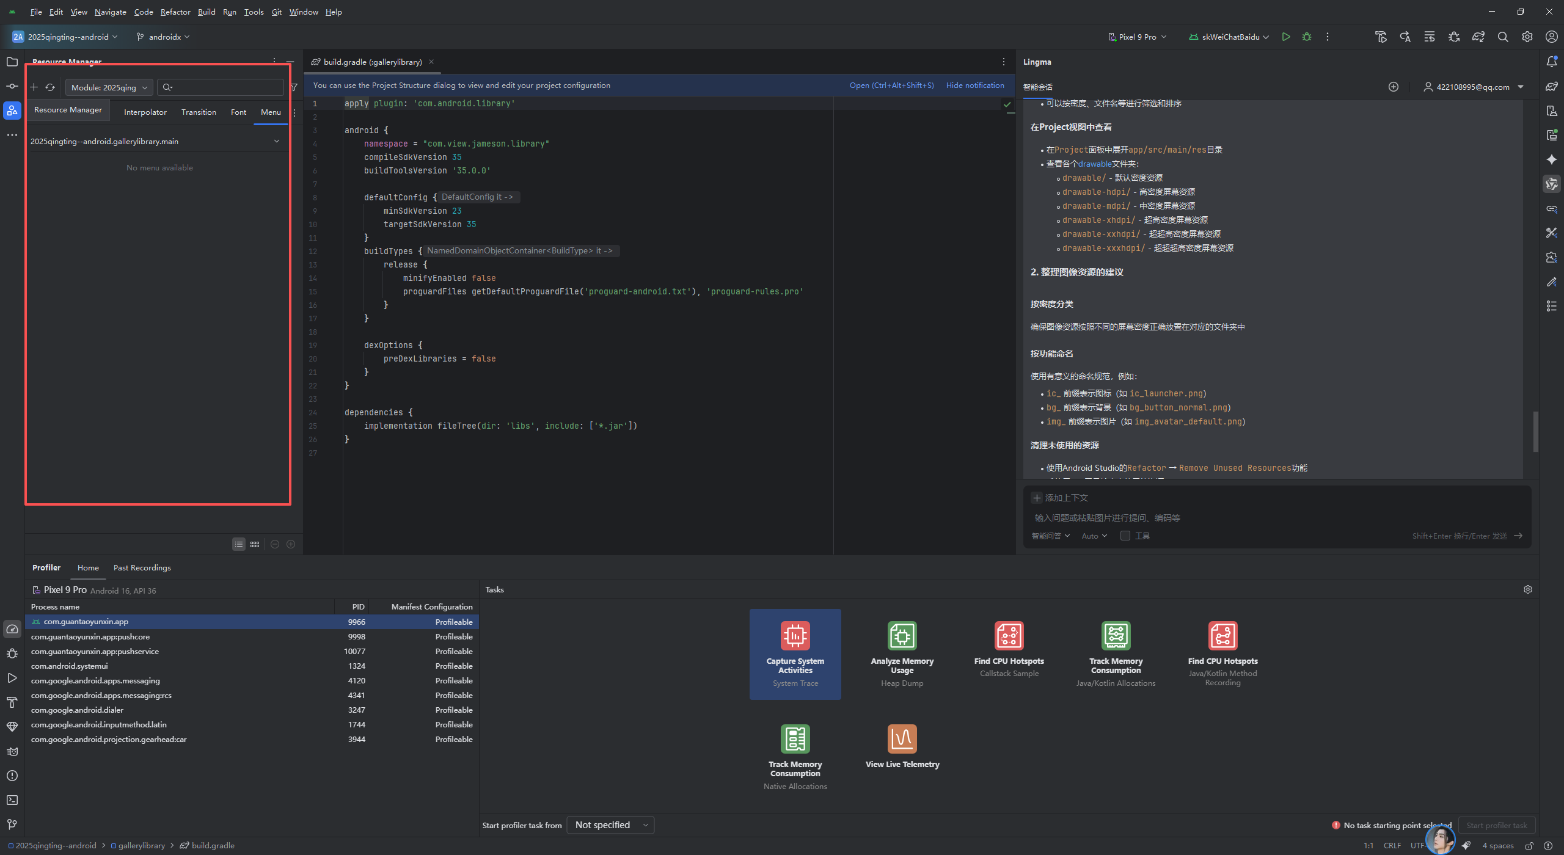Add resource with the plus icon

[34, 87]
